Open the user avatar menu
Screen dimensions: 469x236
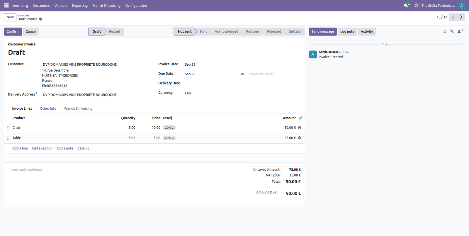click(x=462, y=6)
